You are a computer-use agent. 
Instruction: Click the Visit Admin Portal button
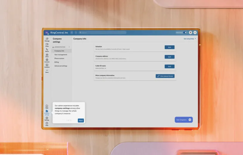[x=165, y=76]
